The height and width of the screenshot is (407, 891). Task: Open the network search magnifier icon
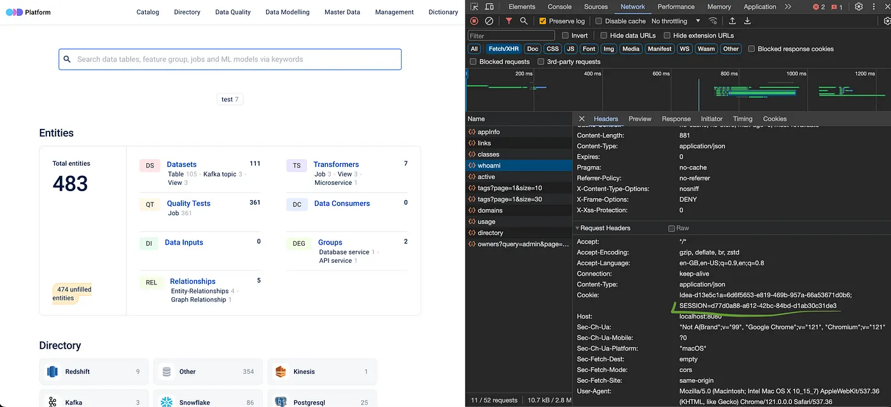(524, 21)
